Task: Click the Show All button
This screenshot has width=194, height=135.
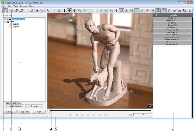Action: (34, 106)
